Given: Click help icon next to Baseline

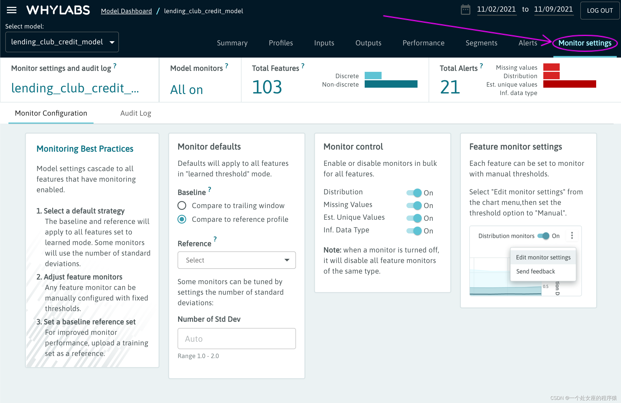Looking at the screenshot, I should [210, 189].
